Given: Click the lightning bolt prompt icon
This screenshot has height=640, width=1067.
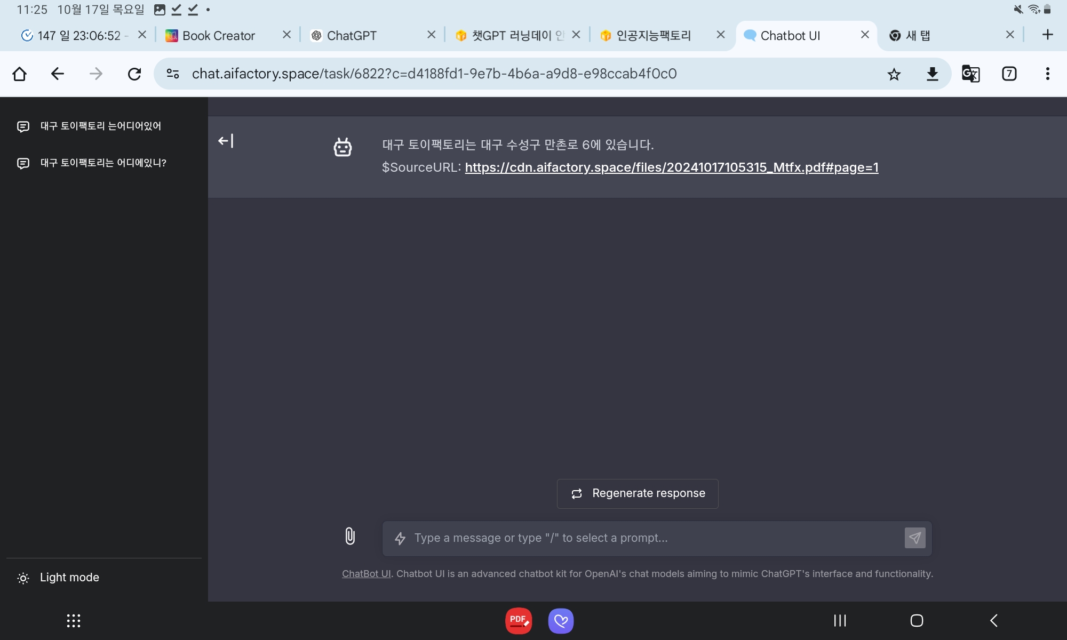Looking at the screenshot, I should click(x=400, y=538).
